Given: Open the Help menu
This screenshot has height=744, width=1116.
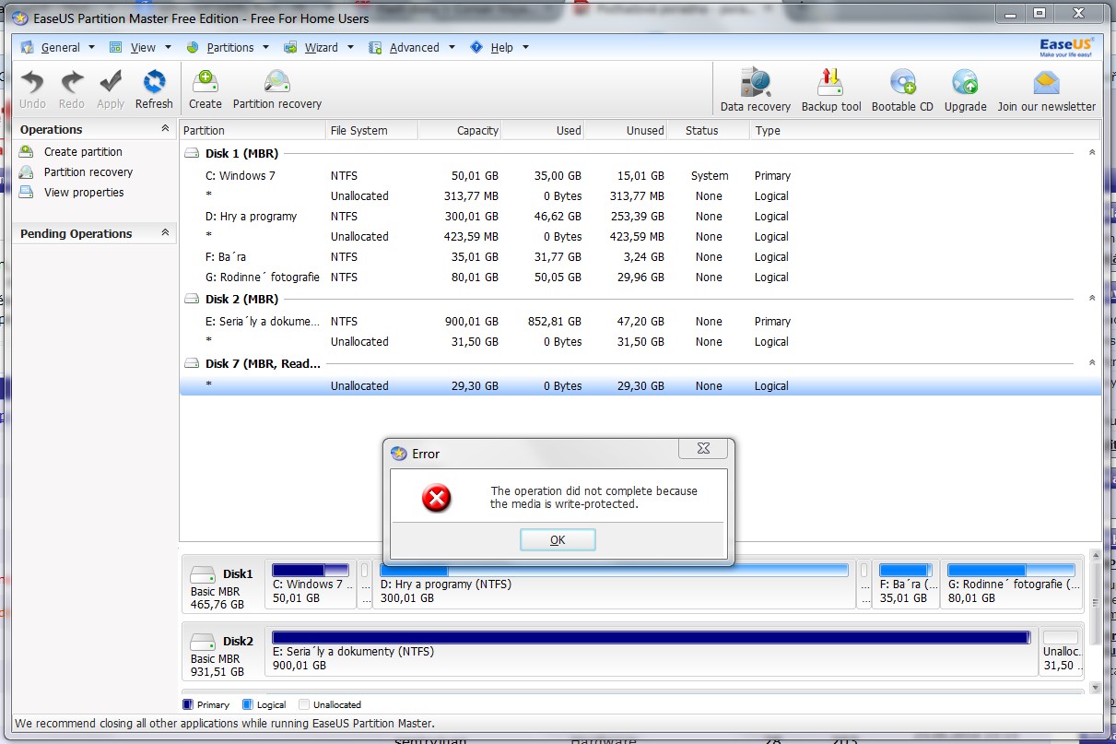Looking at the screenshot, I should tap(501, 47).
